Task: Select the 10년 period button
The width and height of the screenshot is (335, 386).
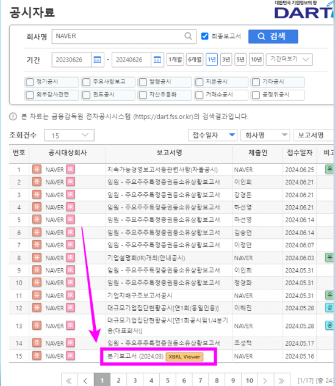Action: click(256, 60)
